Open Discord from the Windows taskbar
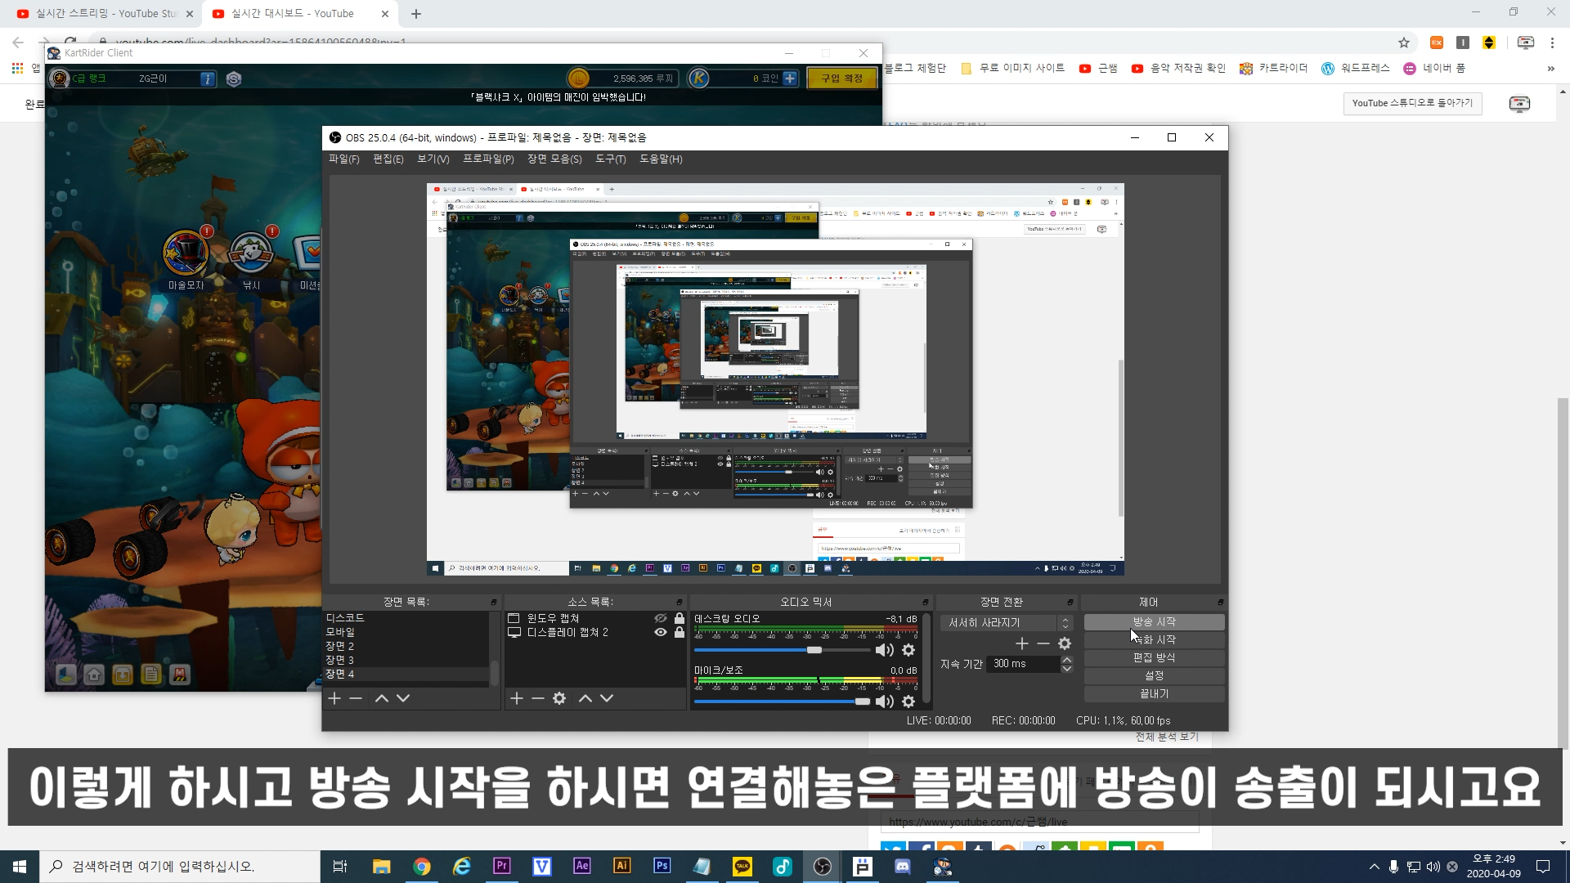 (x=903, y=867)
